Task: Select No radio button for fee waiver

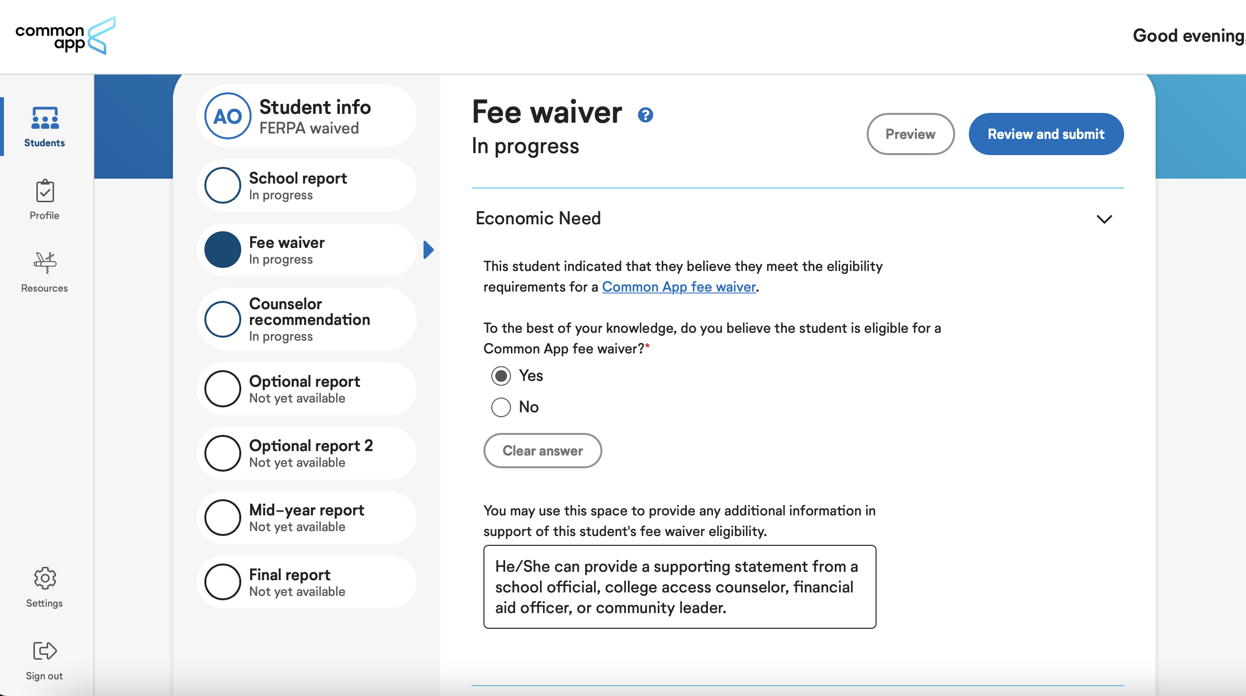Action: (x=499, y=407)
